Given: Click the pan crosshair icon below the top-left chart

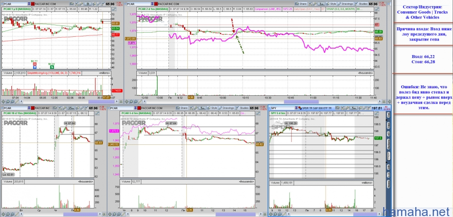Looking at the screenshot, I should pyautogui.click(x=3, y=101).
